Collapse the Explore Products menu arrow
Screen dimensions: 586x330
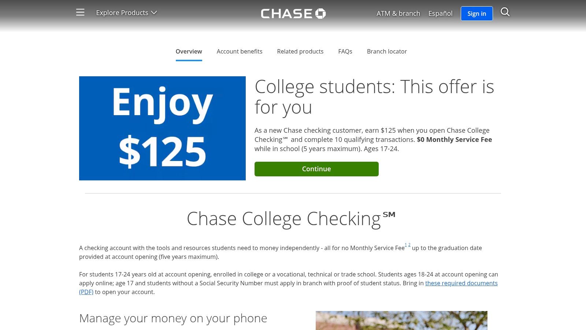pos(155,12)
